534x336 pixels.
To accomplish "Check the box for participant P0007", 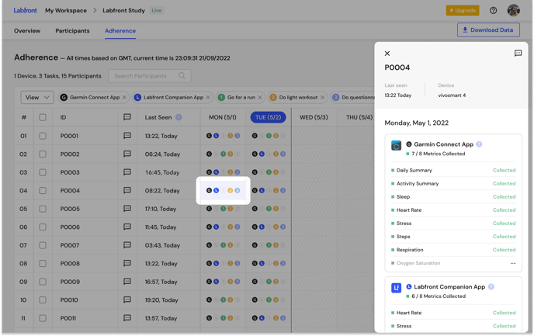I will [43, 245].
